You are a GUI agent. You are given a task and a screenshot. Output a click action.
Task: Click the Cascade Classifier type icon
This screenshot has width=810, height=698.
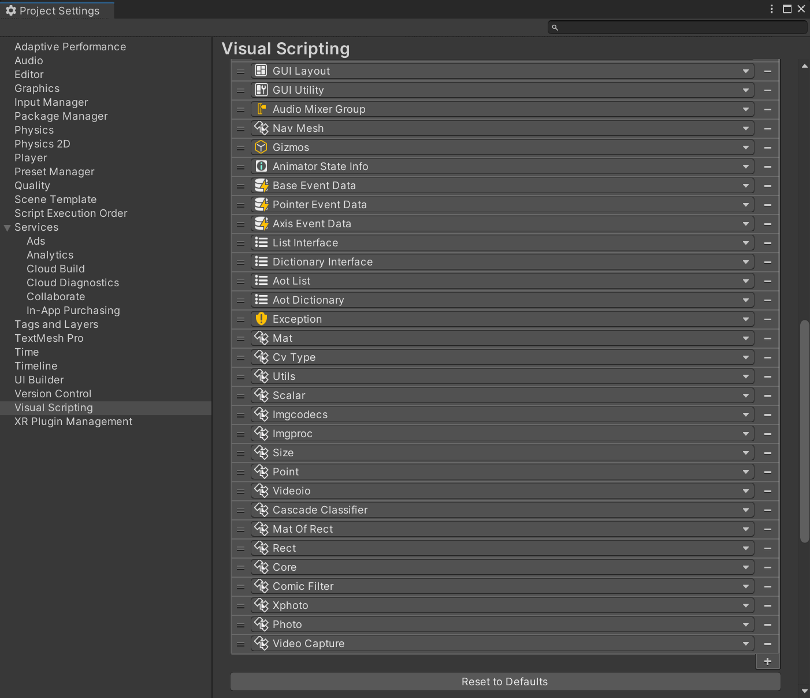click(261, 509)
